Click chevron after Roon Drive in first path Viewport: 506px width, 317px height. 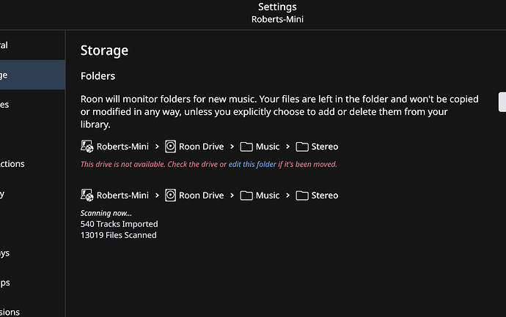[x=232, y=146]
